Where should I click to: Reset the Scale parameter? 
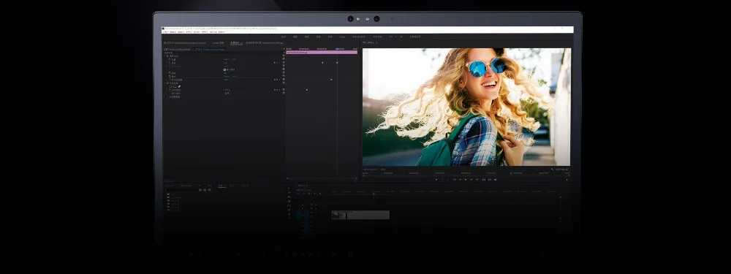pos(284,62)
